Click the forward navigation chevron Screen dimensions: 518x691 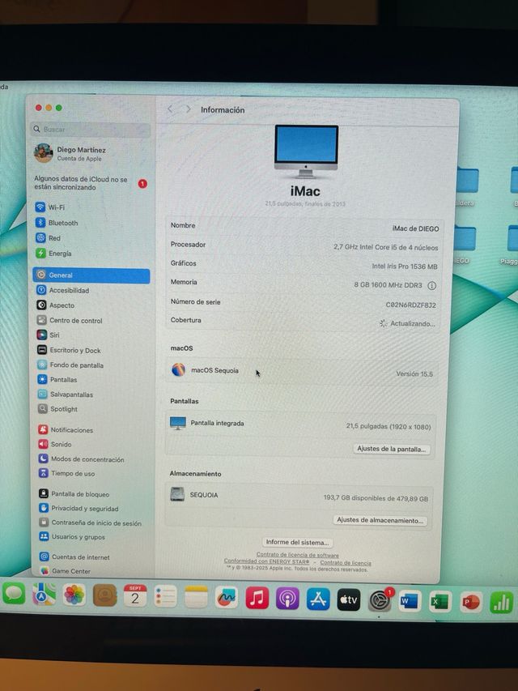point(188,109)
